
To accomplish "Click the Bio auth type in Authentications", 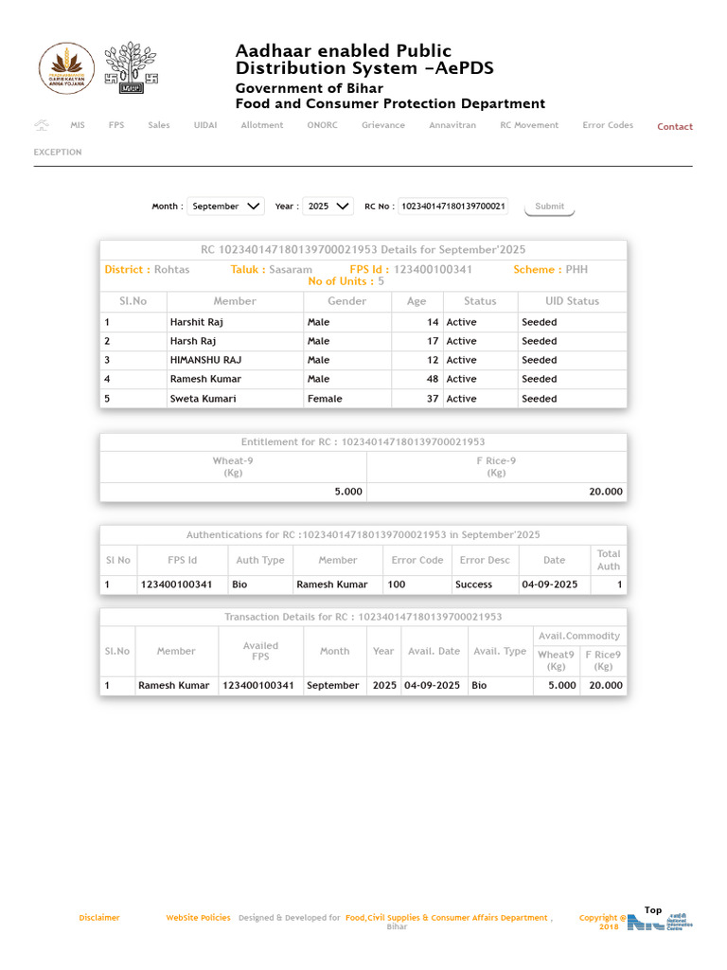I will point(239,584).
